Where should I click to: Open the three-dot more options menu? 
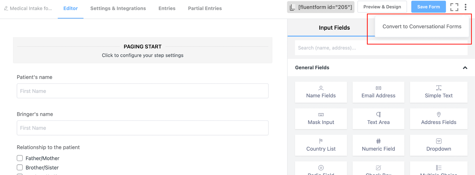click(465, 7)
